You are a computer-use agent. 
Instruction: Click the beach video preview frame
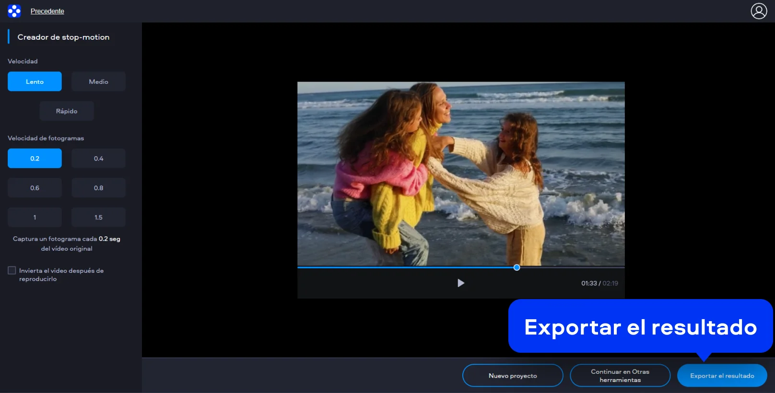coord(460,173)
